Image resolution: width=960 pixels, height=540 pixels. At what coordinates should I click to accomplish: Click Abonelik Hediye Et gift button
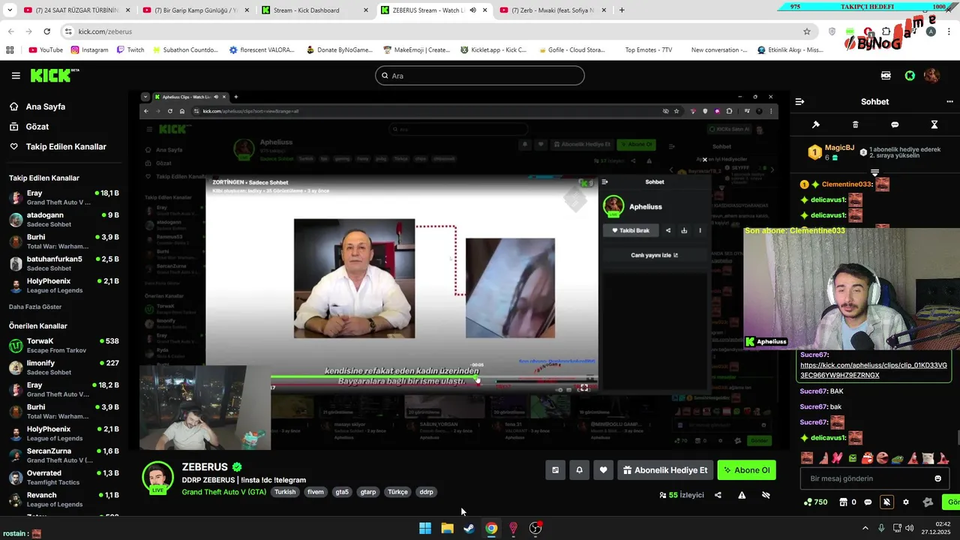(665, 470)
